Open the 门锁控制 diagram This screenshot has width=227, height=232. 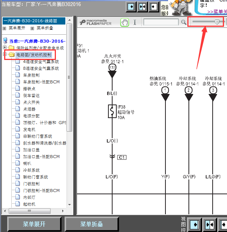coord(31,184)
